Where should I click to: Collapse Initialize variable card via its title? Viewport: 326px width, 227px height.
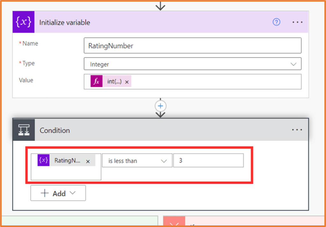pyautogui.click(x=65, y=23)
